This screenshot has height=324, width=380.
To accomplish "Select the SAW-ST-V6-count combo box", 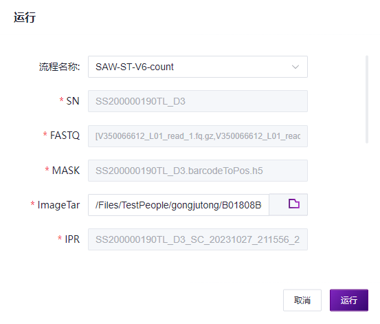I will 198,67.
